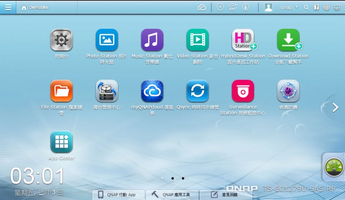Open Surveillance Station app
345x200 pixels.
click(x=242, y=91)
